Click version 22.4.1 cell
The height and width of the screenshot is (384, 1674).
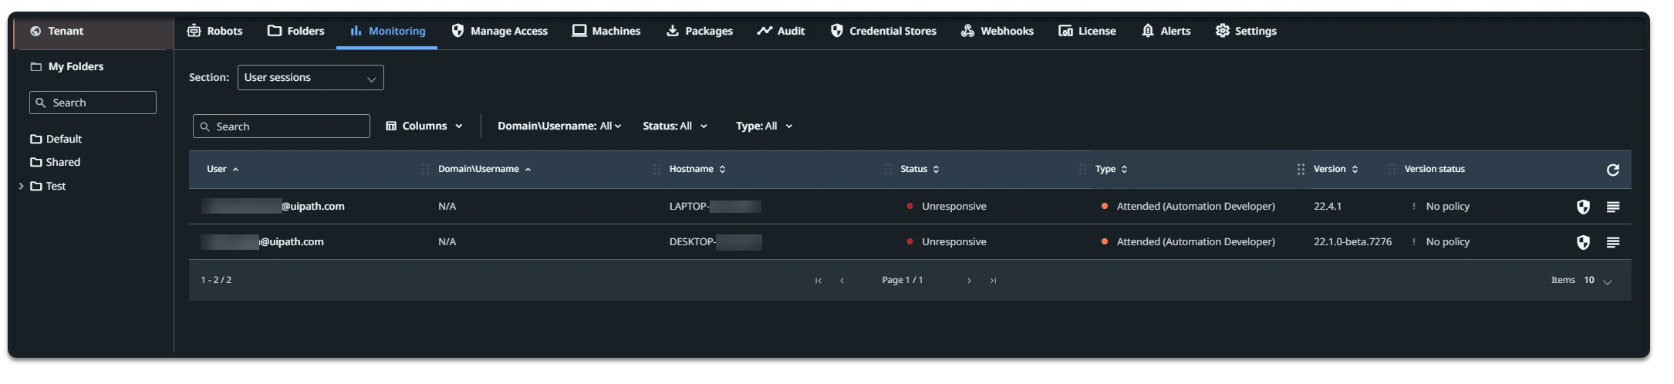pos(1328,206)
